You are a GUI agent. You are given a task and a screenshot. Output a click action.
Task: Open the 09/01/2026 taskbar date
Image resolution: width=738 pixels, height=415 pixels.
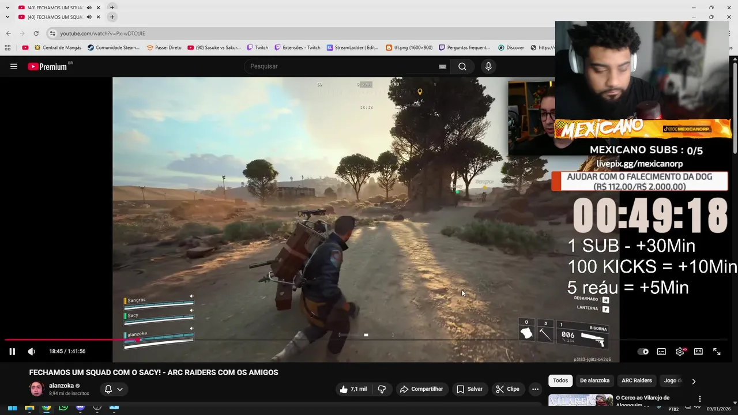[718, 409]
